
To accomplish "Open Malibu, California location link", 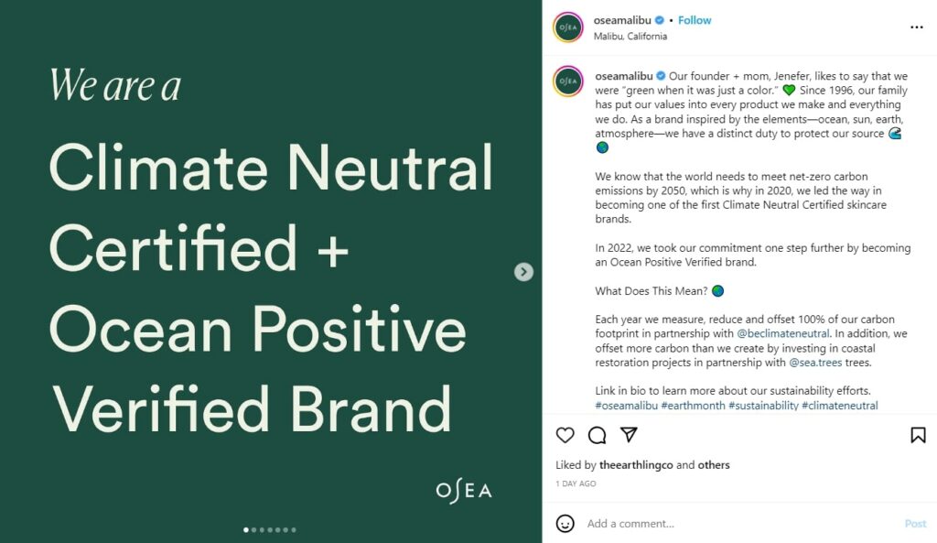I will pyautogui.click(x=630, y=37).
